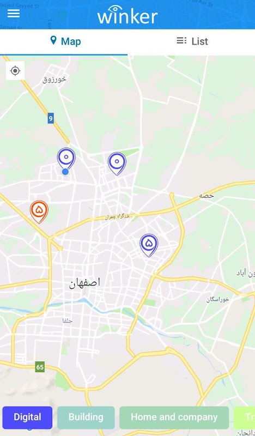This screenshot has height=436, width=255.
Task: Select the Digital category filter
Action: tap(27, 417)
